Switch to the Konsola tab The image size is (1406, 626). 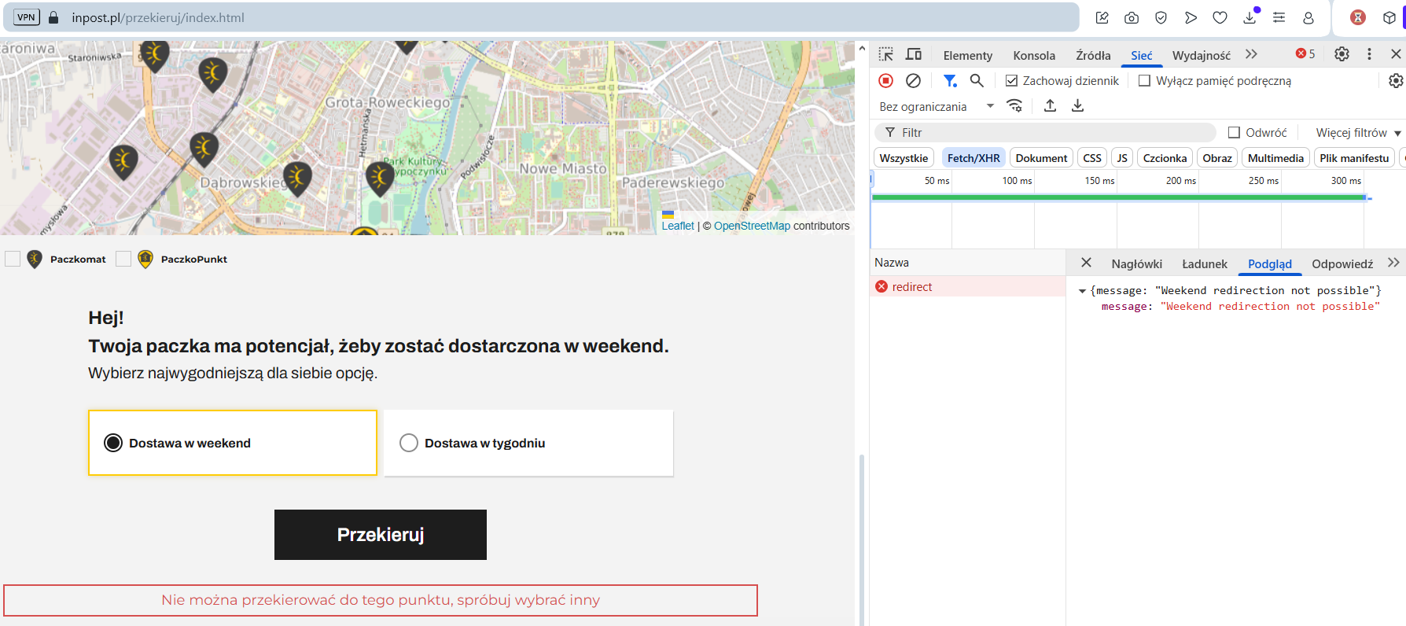coord(1033,55)
